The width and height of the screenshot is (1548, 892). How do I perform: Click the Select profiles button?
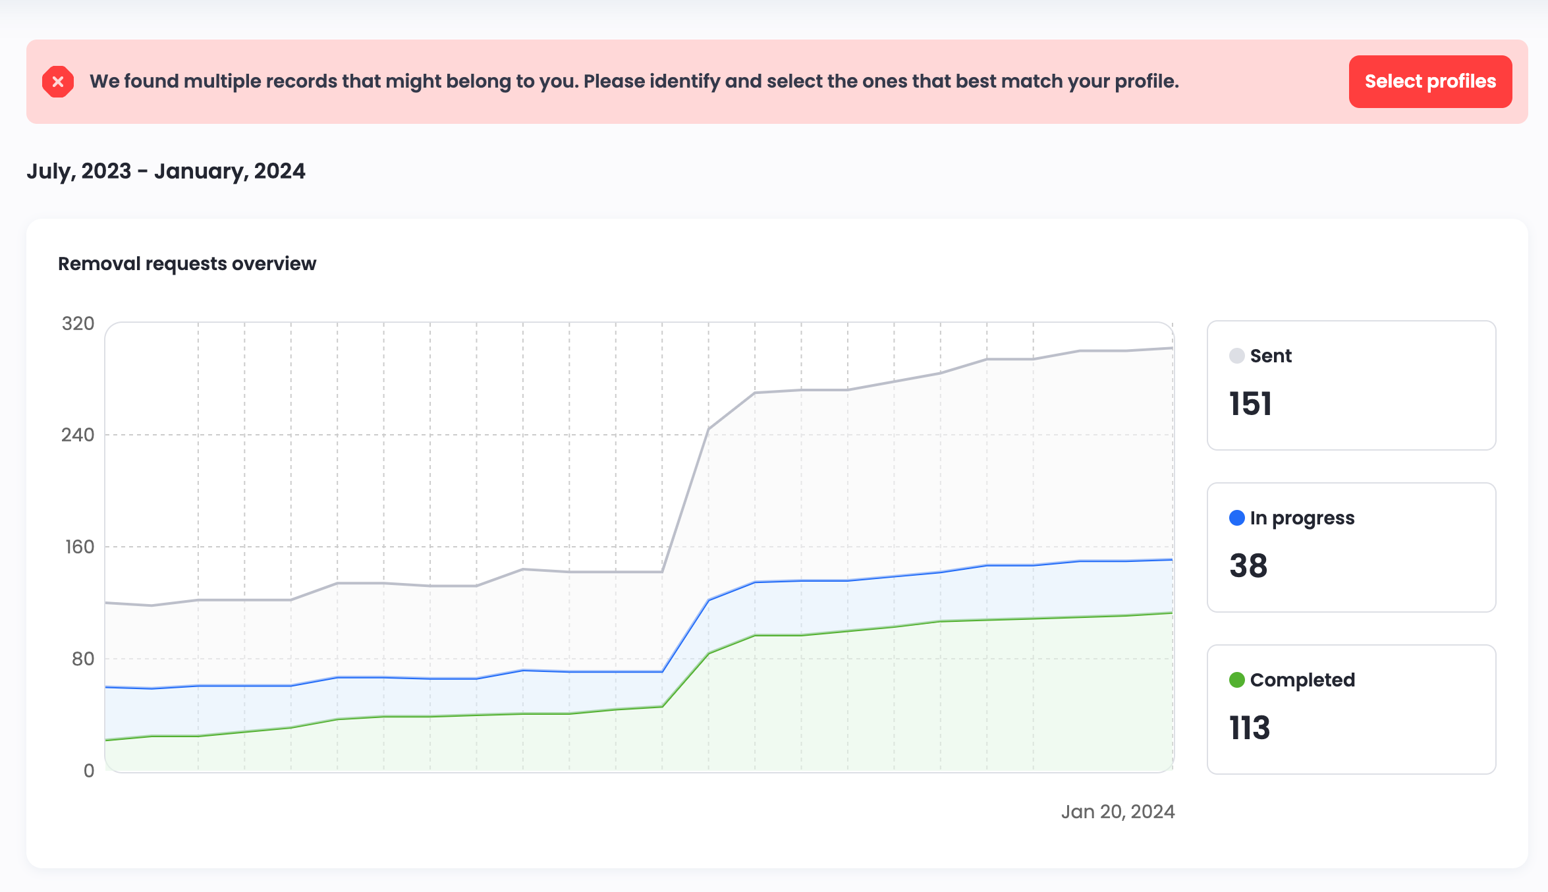click(1430, 82)
